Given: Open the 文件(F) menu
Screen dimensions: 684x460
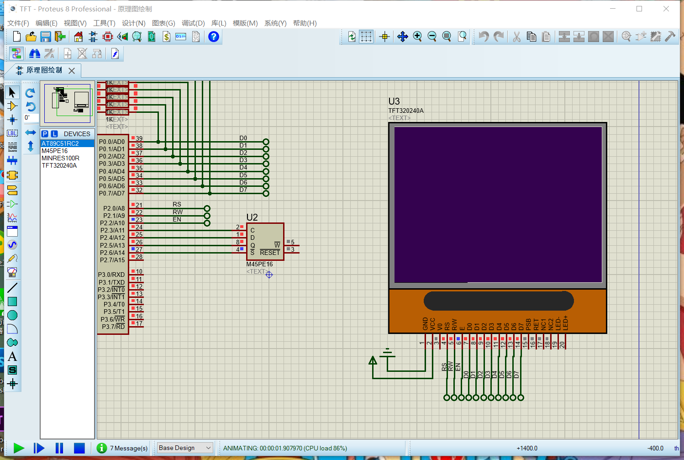Looking at the screenshot, I should [18, 23].
